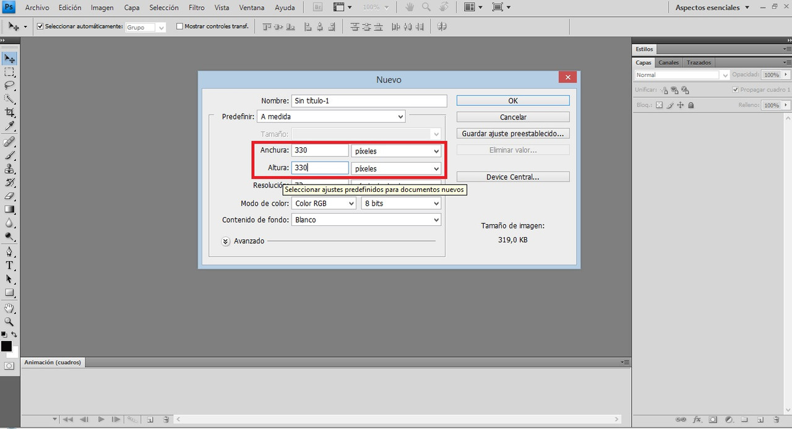Click the Auto-Align Layers icon in options bar
The width and height of the screenshot is (792, 429).
pyautogui.click(x=442, y=27)
